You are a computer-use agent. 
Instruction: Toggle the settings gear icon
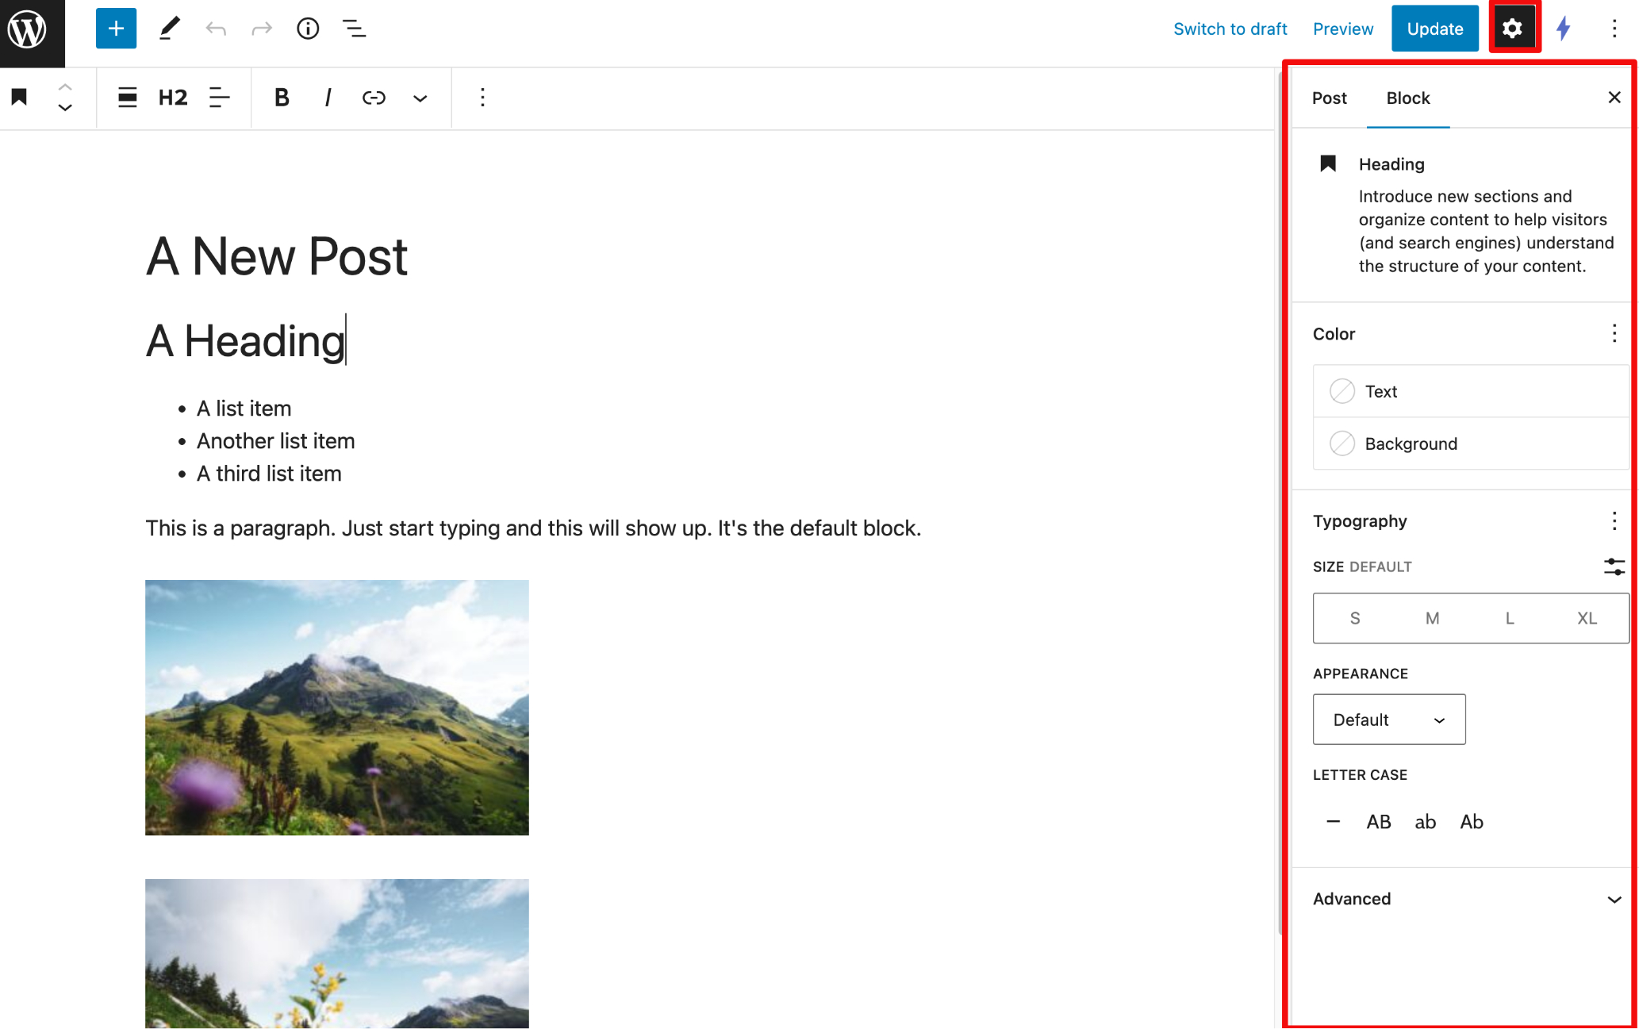coord(1513,29)
